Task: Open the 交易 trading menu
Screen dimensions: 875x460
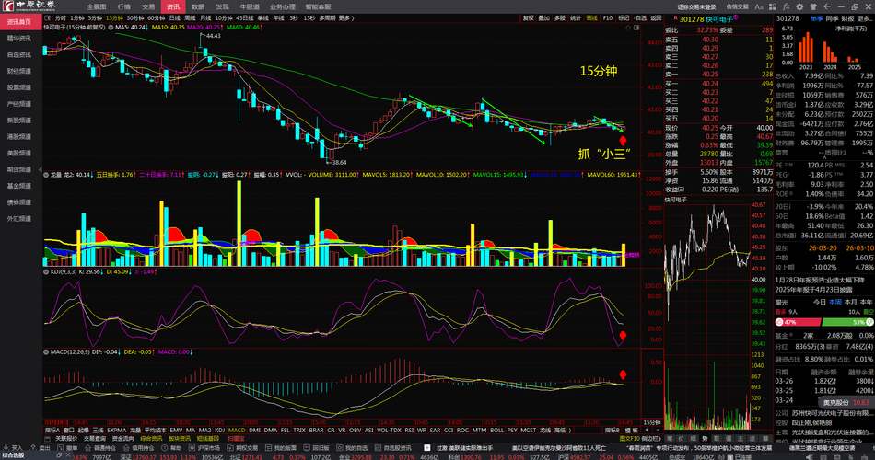Action: pos(148,6)
